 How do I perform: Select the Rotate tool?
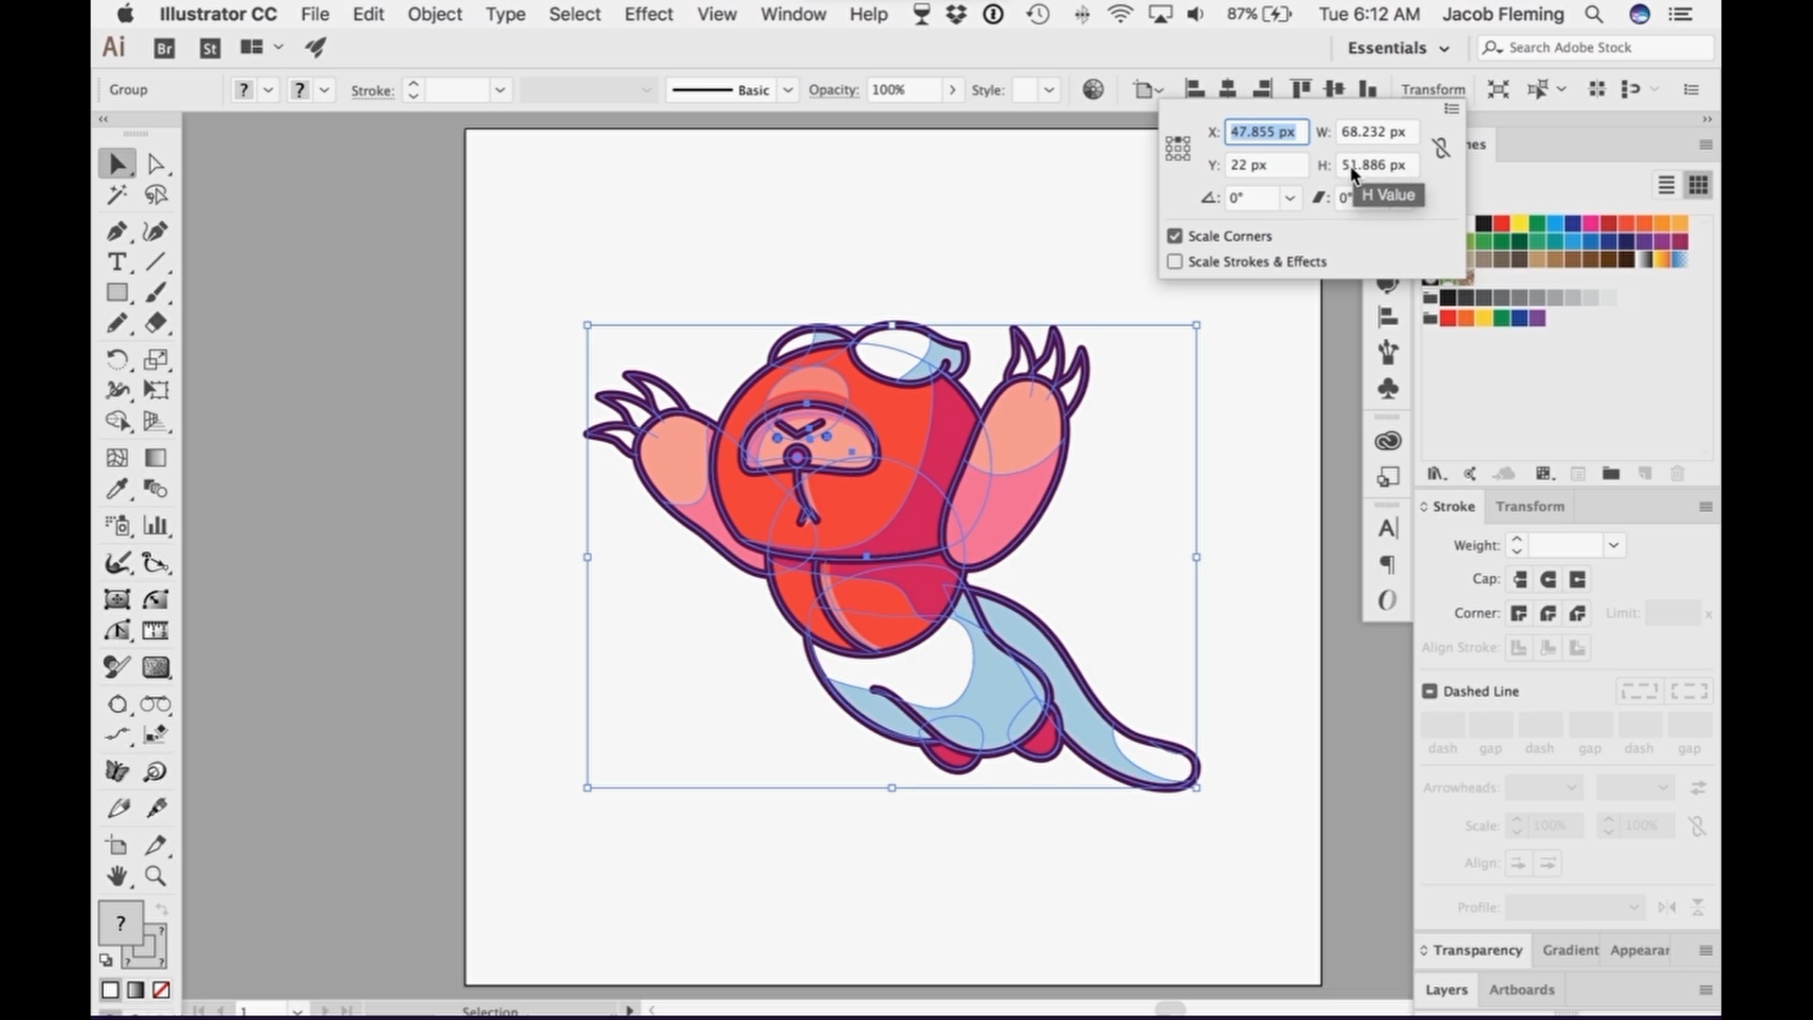click(x=117, y=360)
